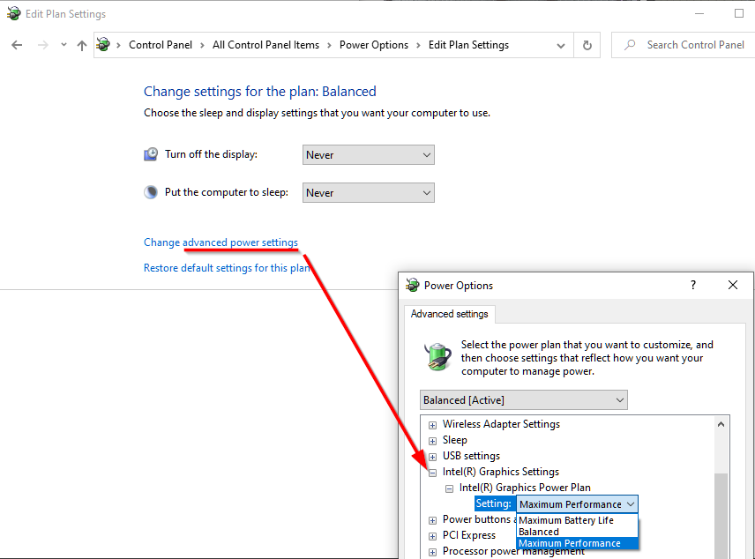Expand USB settings node
This screenshot has height=559, width=755.
(432, 457)
